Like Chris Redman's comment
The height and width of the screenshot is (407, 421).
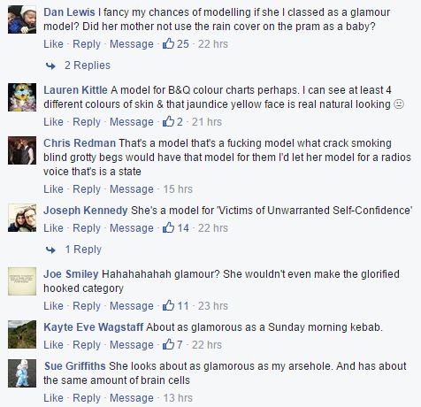[x=53, y=189]
